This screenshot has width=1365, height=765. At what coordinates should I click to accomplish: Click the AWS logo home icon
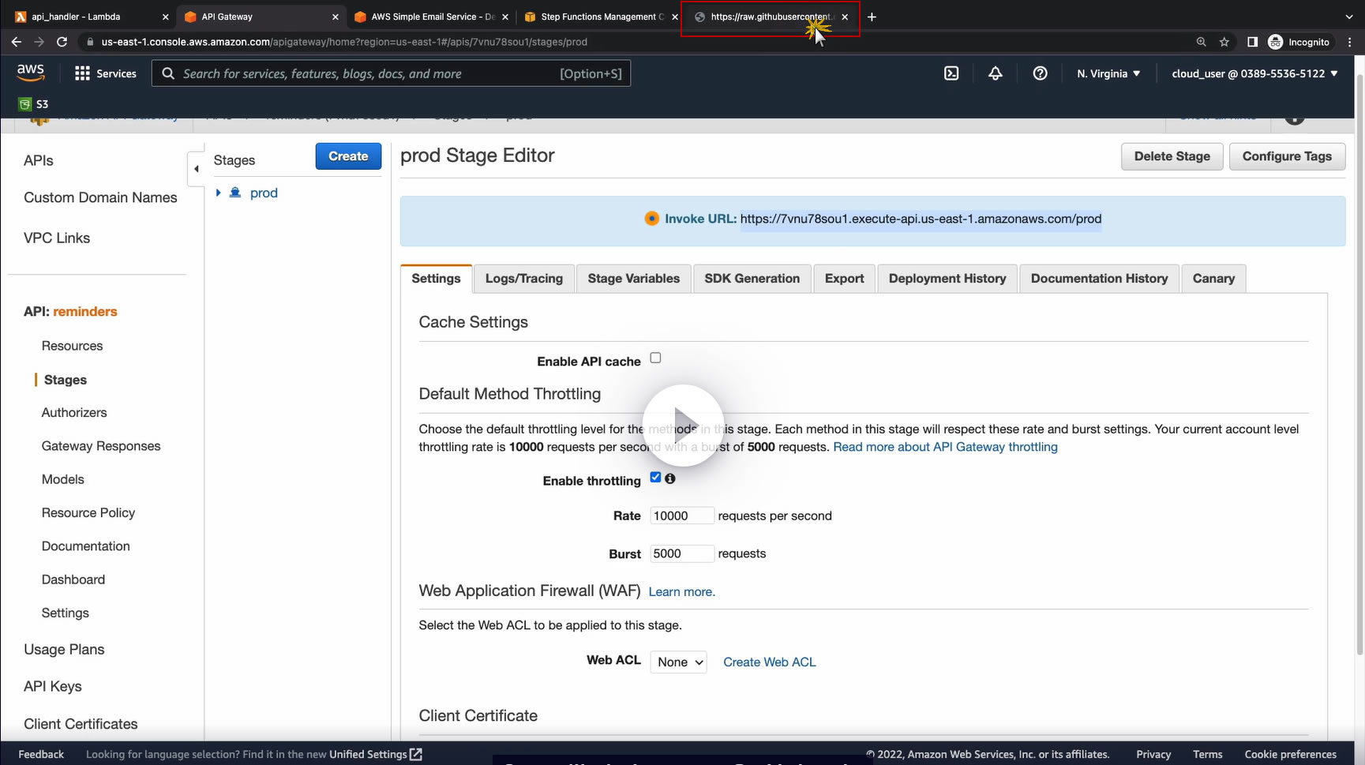tap(31, 73)
